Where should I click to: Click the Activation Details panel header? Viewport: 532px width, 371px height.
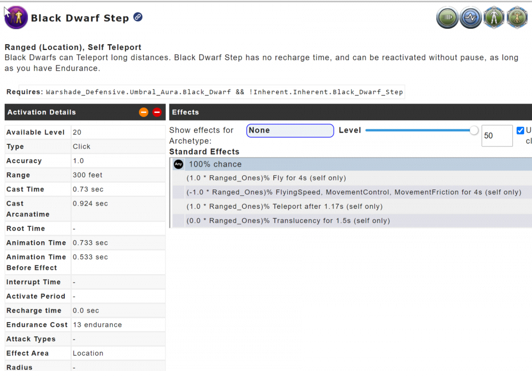click(69, 112)
